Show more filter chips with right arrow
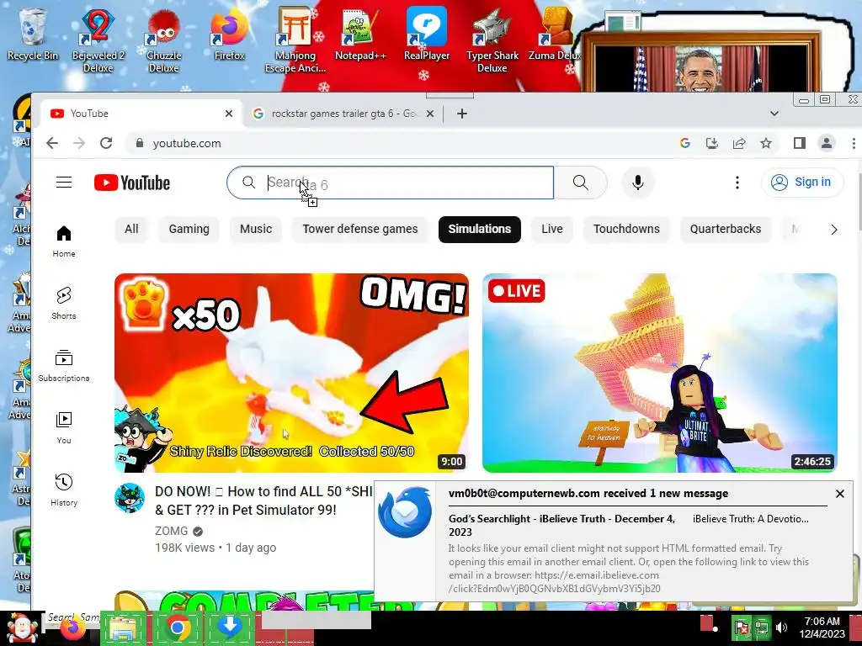This screenshot has width=862, height=646. 833,230
